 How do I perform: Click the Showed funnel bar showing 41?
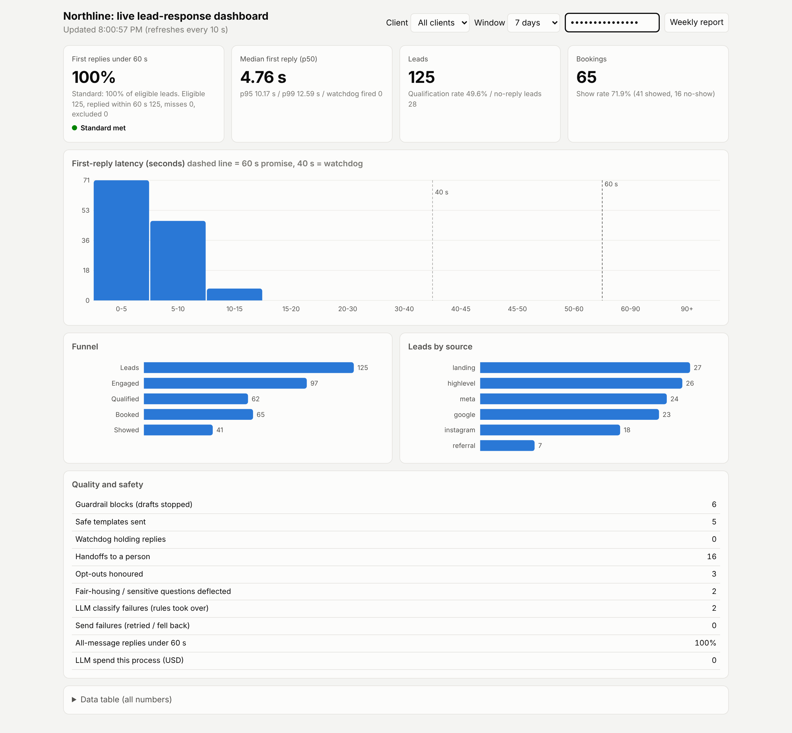tap(178, 430)
